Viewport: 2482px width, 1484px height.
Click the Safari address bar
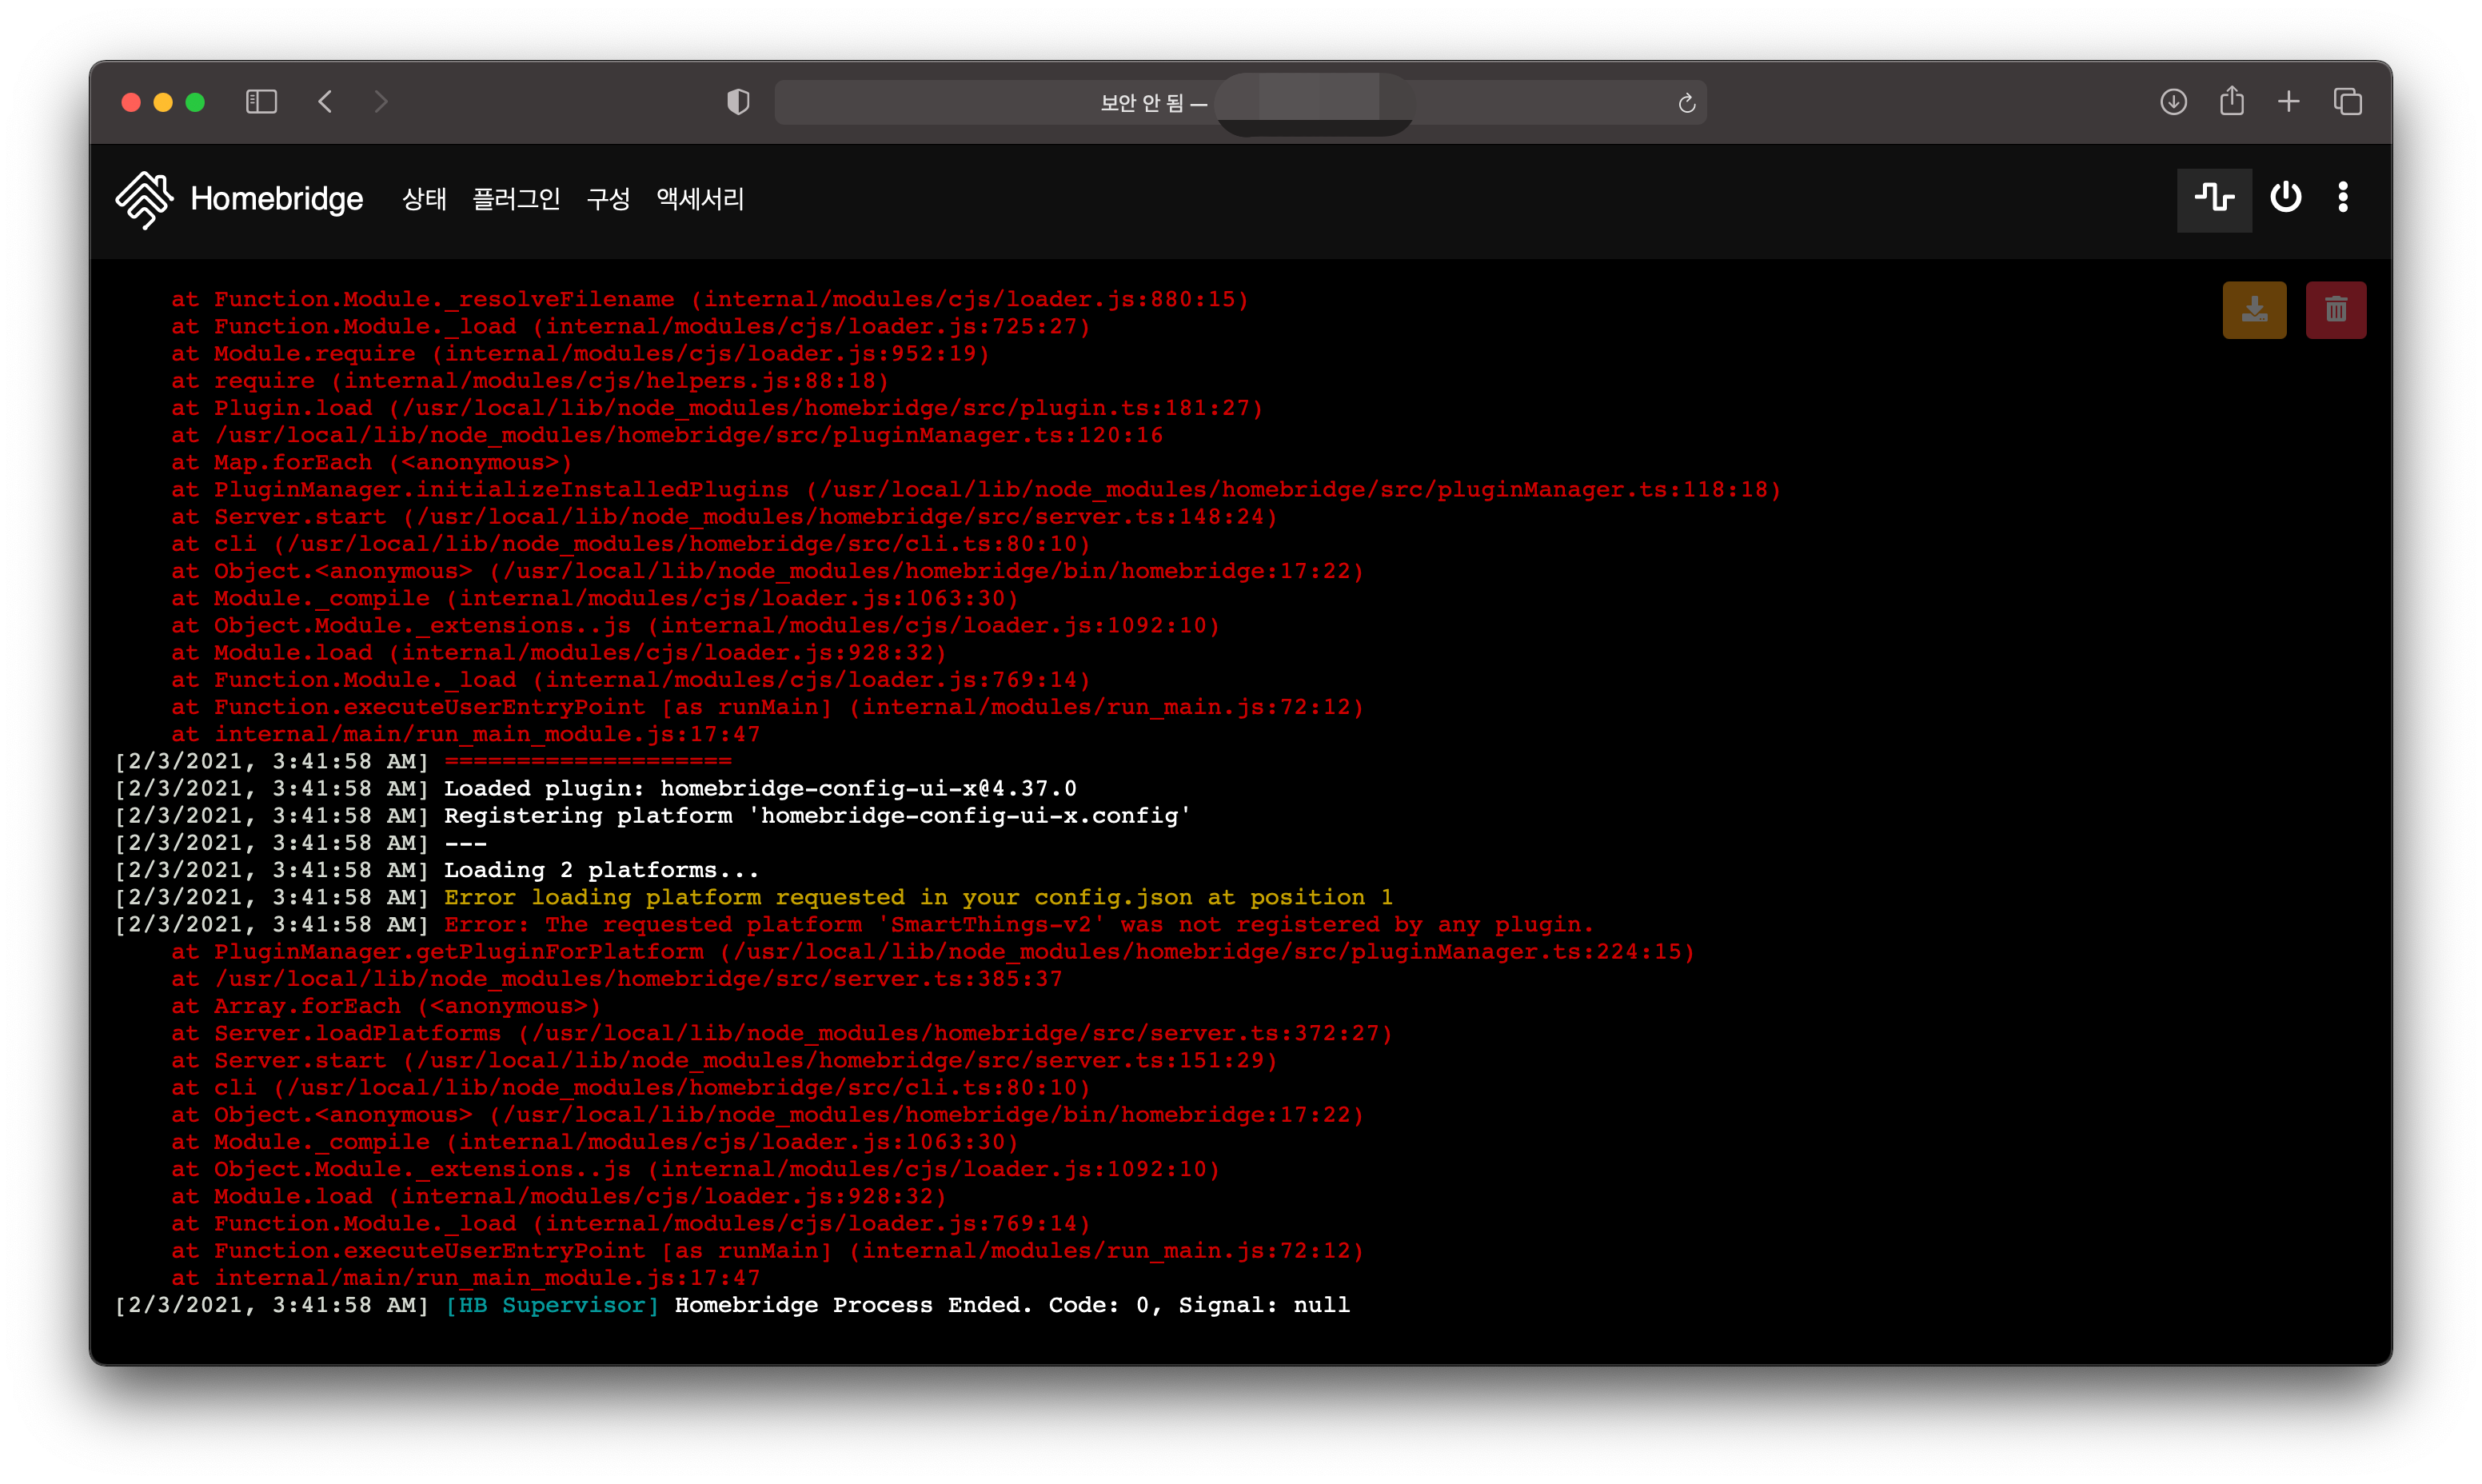1000,103
